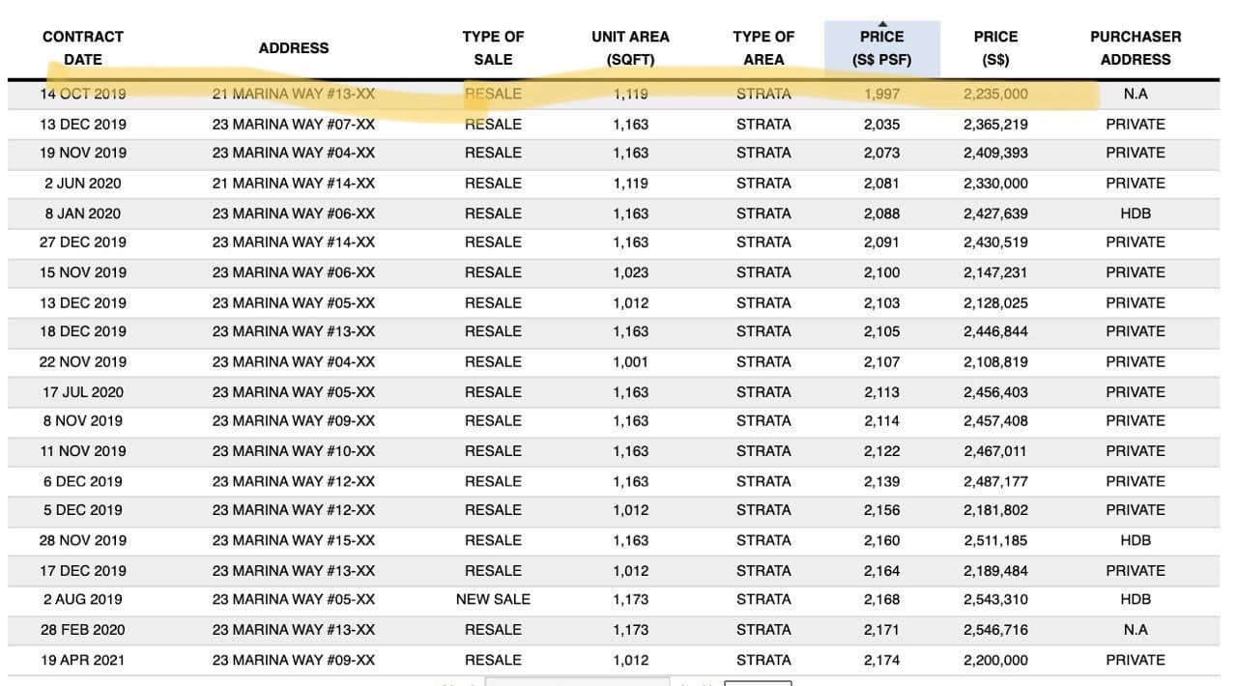Viewport: 1237px width, 686px height.
Task: Click the 1,997 price PSF value
Action: [881, 95]
